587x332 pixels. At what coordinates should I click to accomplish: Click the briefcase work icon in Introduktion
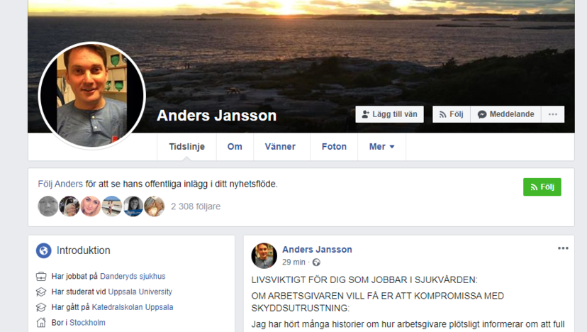[x=41, y=277]
